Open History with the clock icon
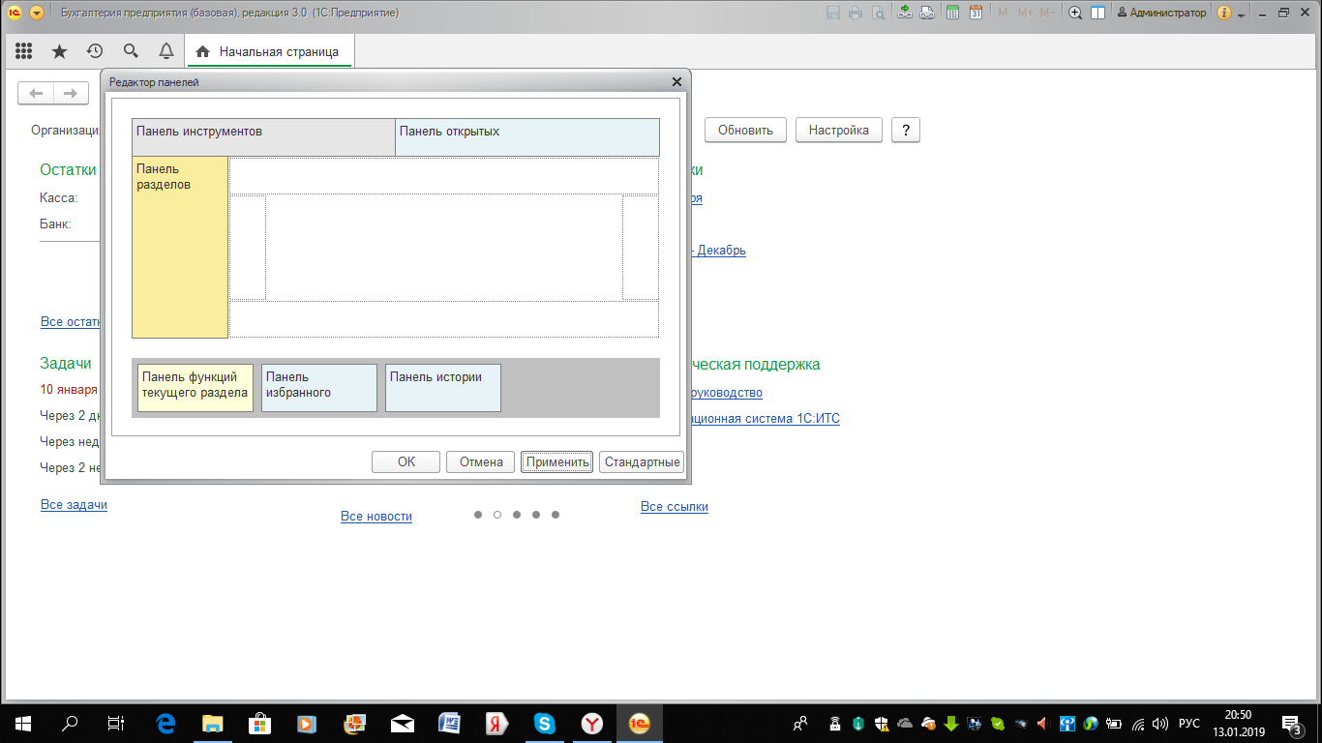The width and height of the screenshot is (1322, 743). point(95,51)
